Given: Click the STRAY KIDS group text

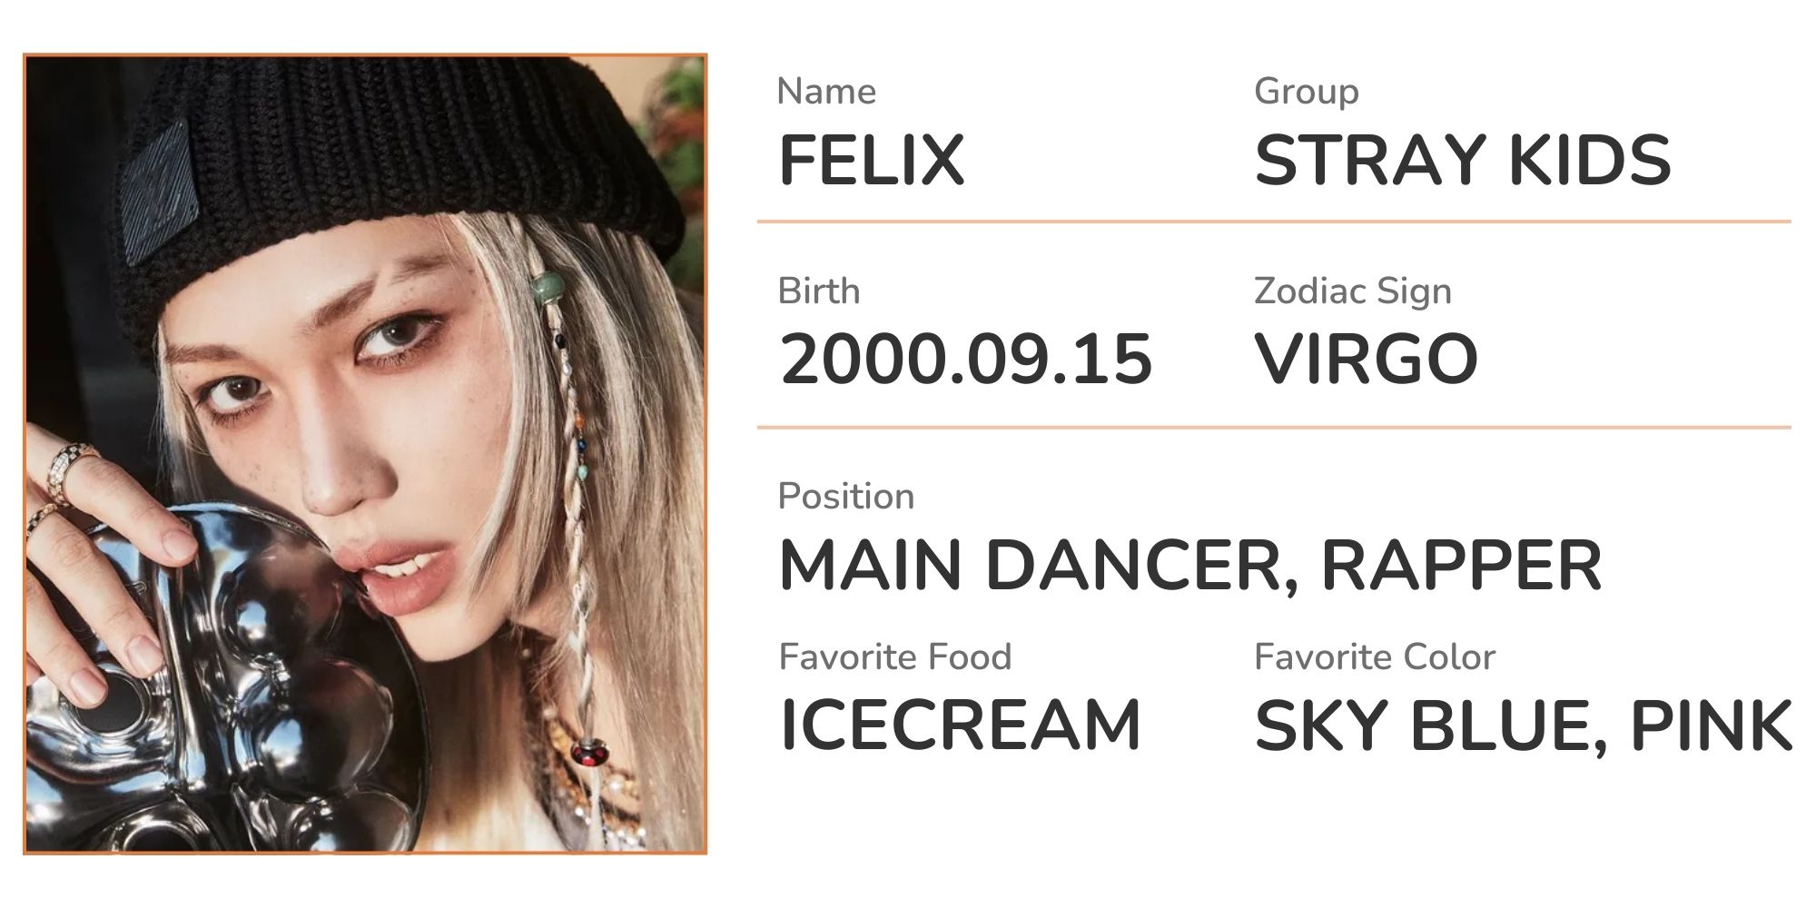Looking at the screenshot, I should pyautogui.click(x=1462, y=161).
